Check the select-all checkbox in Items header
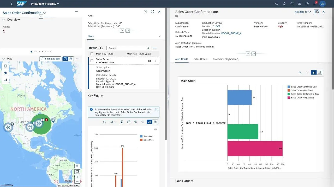The height and width of the screenshot is (187, 334). tap(92, 54)
